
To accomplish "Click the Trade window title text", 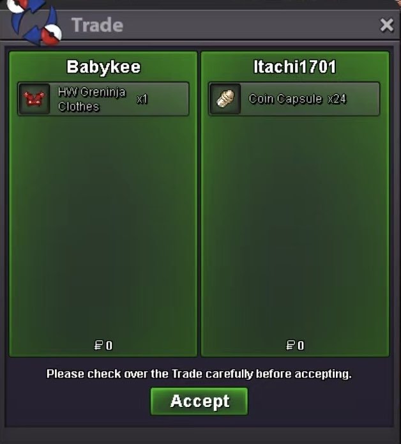I will (x=97, y=25).
